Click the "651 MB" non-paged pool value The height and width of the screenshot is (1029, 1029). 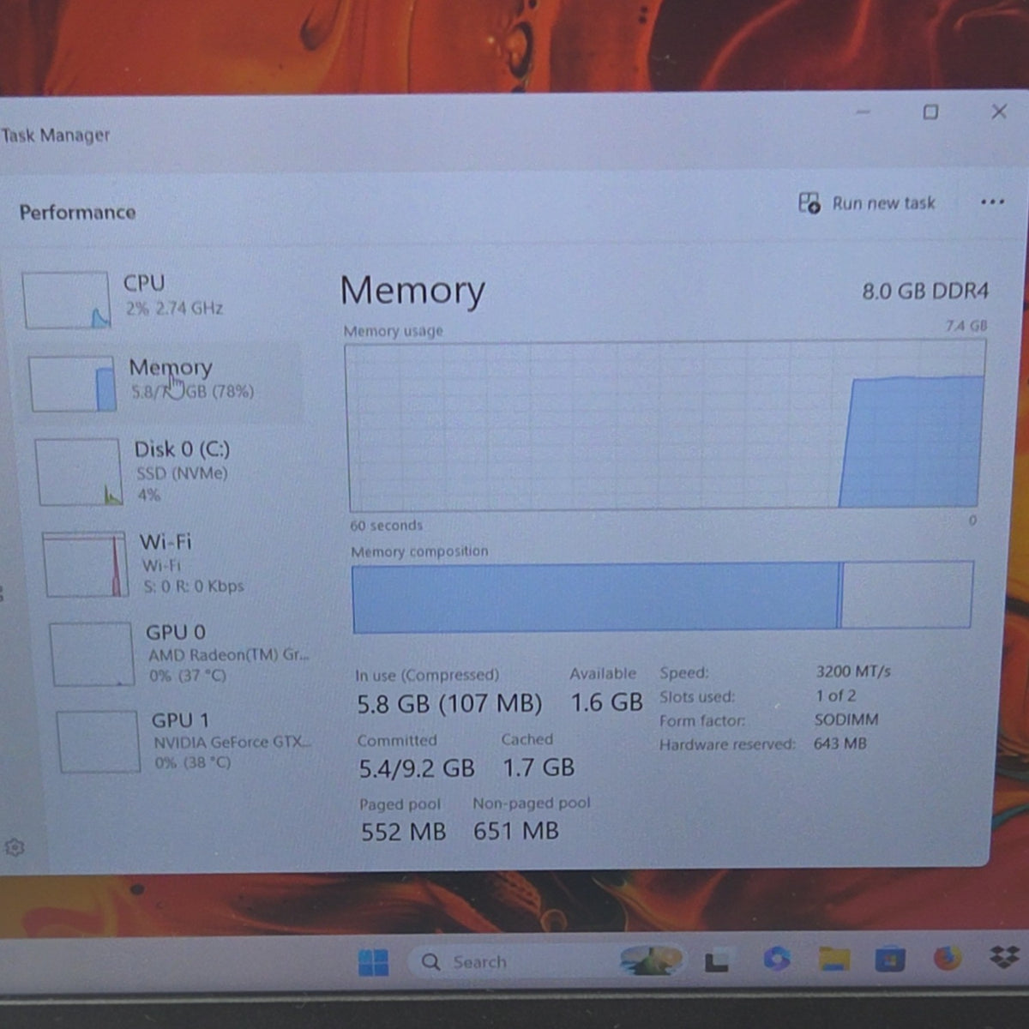tap(515, 831)
